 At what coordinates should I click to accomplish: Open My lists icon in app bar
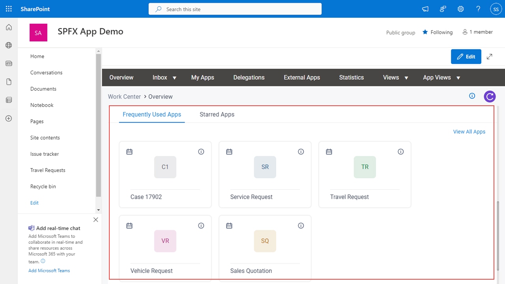[9, 100]
